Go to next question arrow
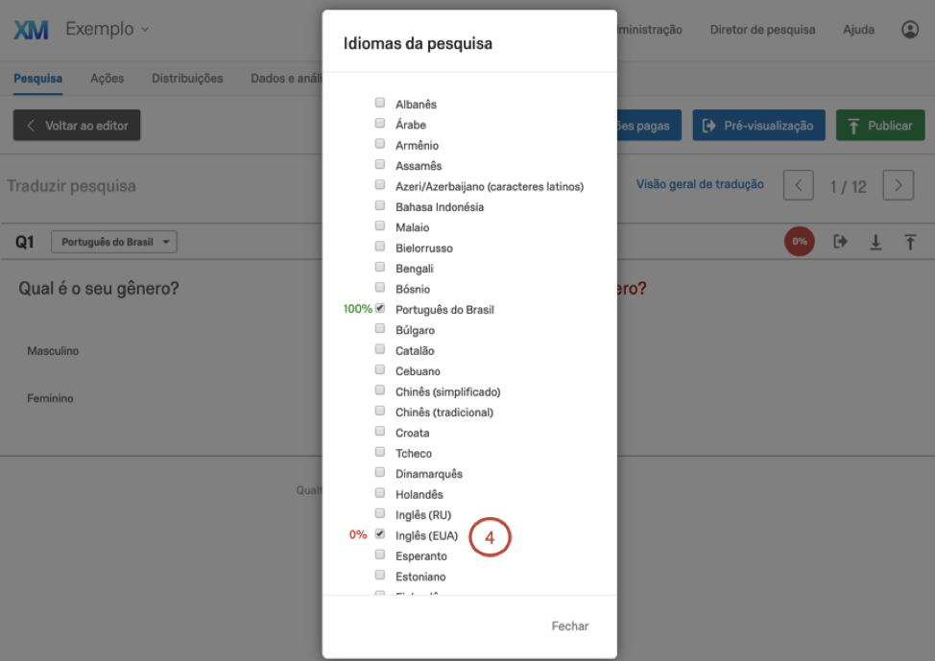Viewport: 935px width, 661px height. 898,185
